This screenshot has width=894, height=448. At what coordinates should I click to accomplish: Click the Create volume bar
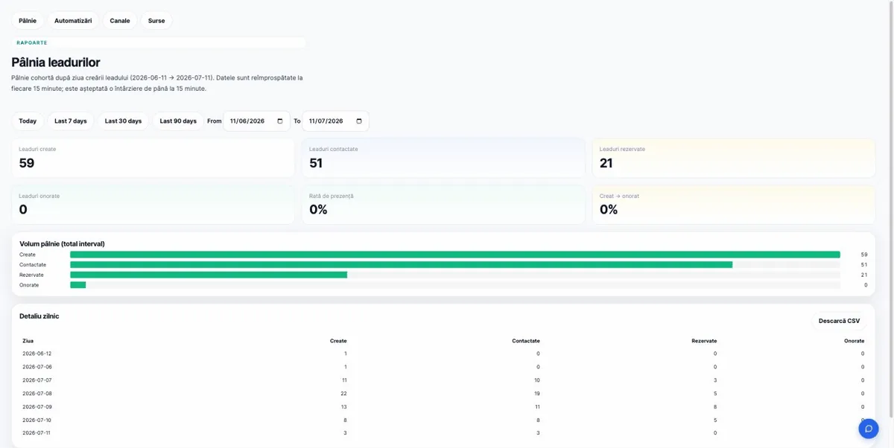[x=455, y=255]
